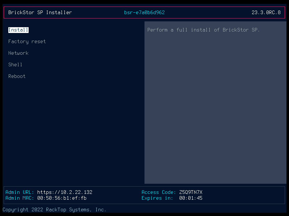Launch the Shell option
The width and height of the screenshot is (289, 216).
16,65
